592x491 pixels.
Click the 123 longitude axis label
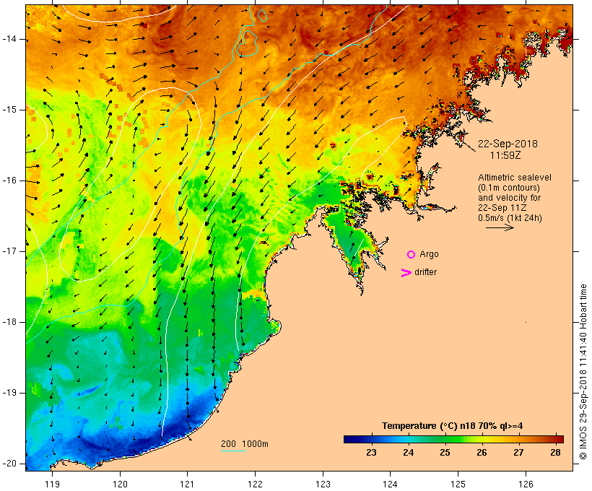click(323, 484)
